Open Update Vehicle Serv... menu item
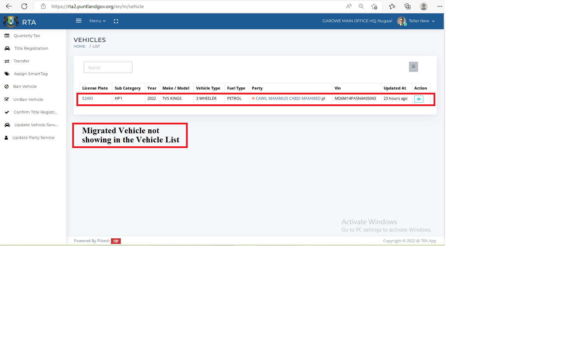This screenshot has width=572, height=337. pos(36,125)
